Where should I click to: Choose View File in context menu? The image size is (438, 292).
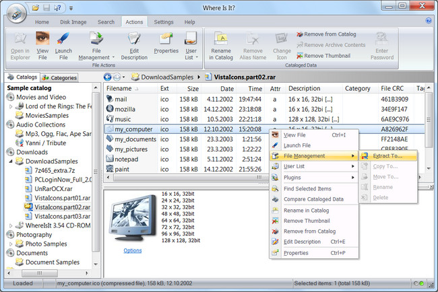[x=314, y=135]
